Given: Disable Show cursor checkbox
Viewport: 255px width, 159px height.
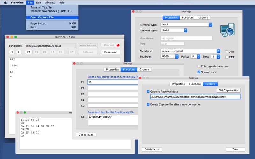Looking at the screenshot, I should [199, 72].
